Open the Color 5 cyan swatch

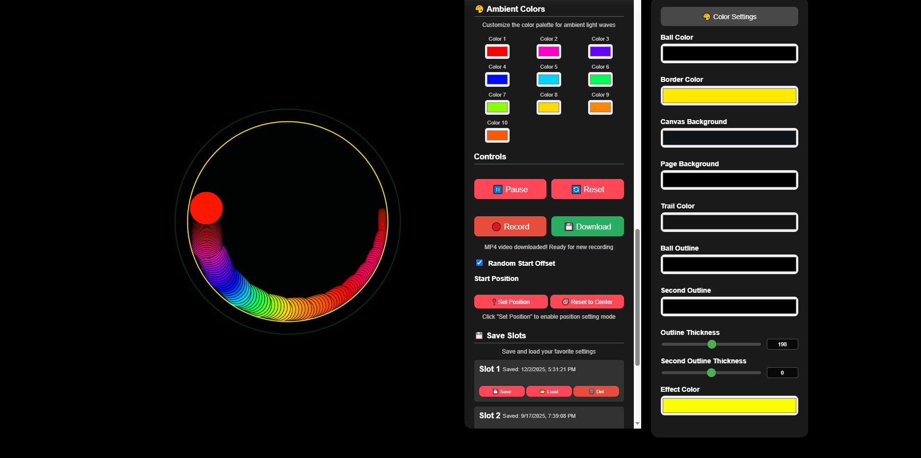[x=549, y=79]
